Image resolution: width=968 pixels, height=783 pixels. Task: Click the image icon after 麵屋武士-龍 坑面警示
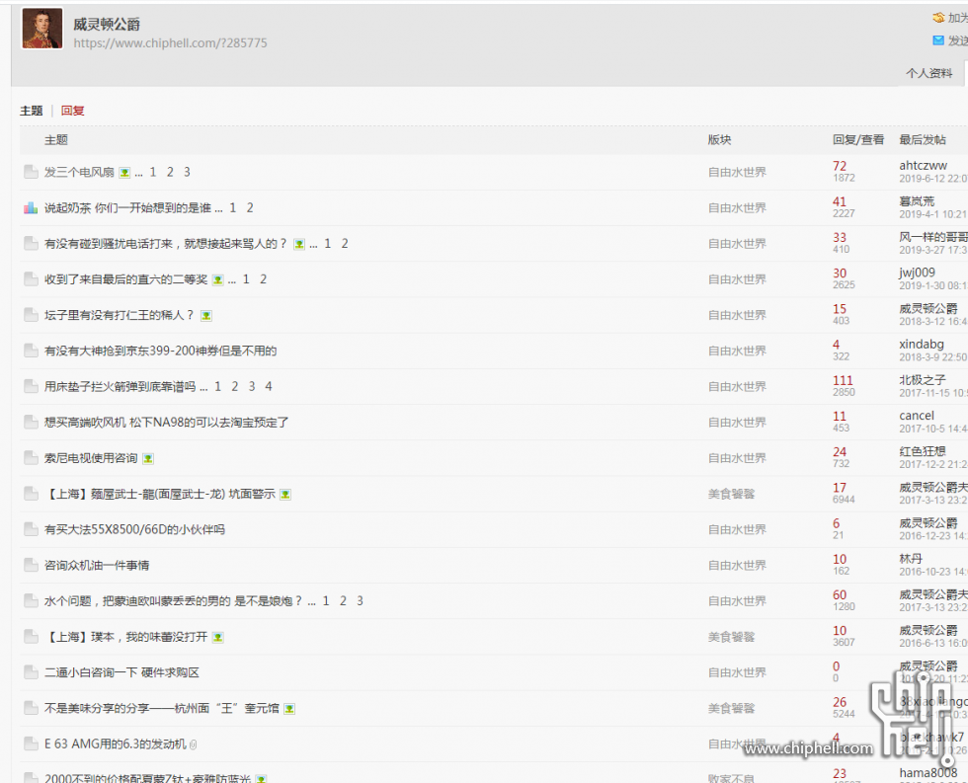[285, 495]
